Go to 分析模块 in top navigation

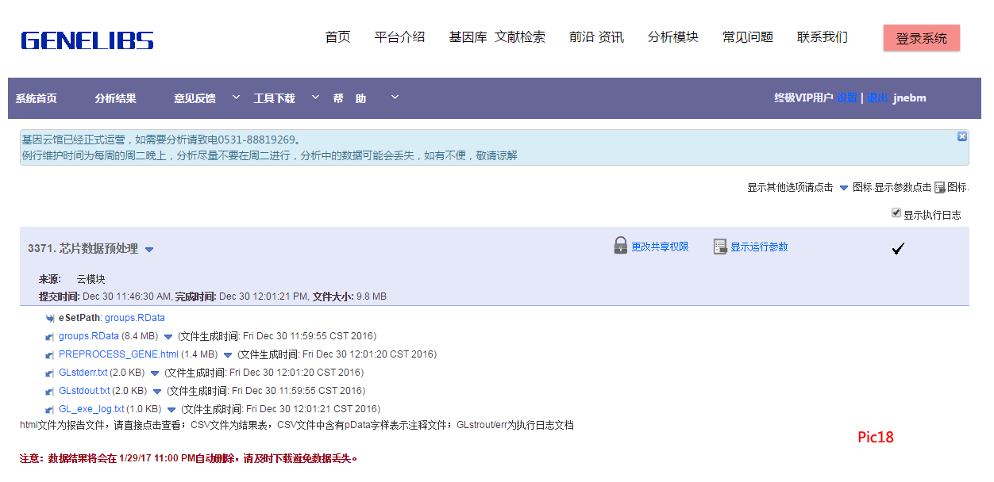coord(672,37)
